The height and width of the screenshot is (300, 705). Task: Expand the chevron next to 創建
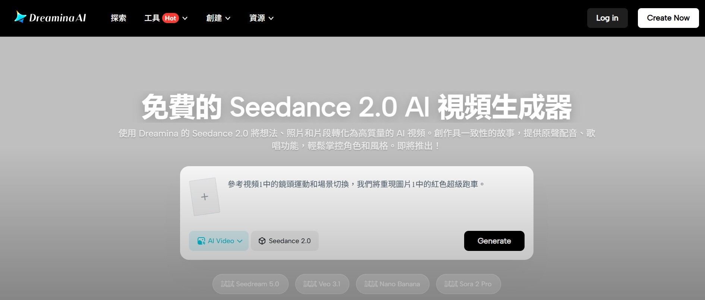pos(228,18)
